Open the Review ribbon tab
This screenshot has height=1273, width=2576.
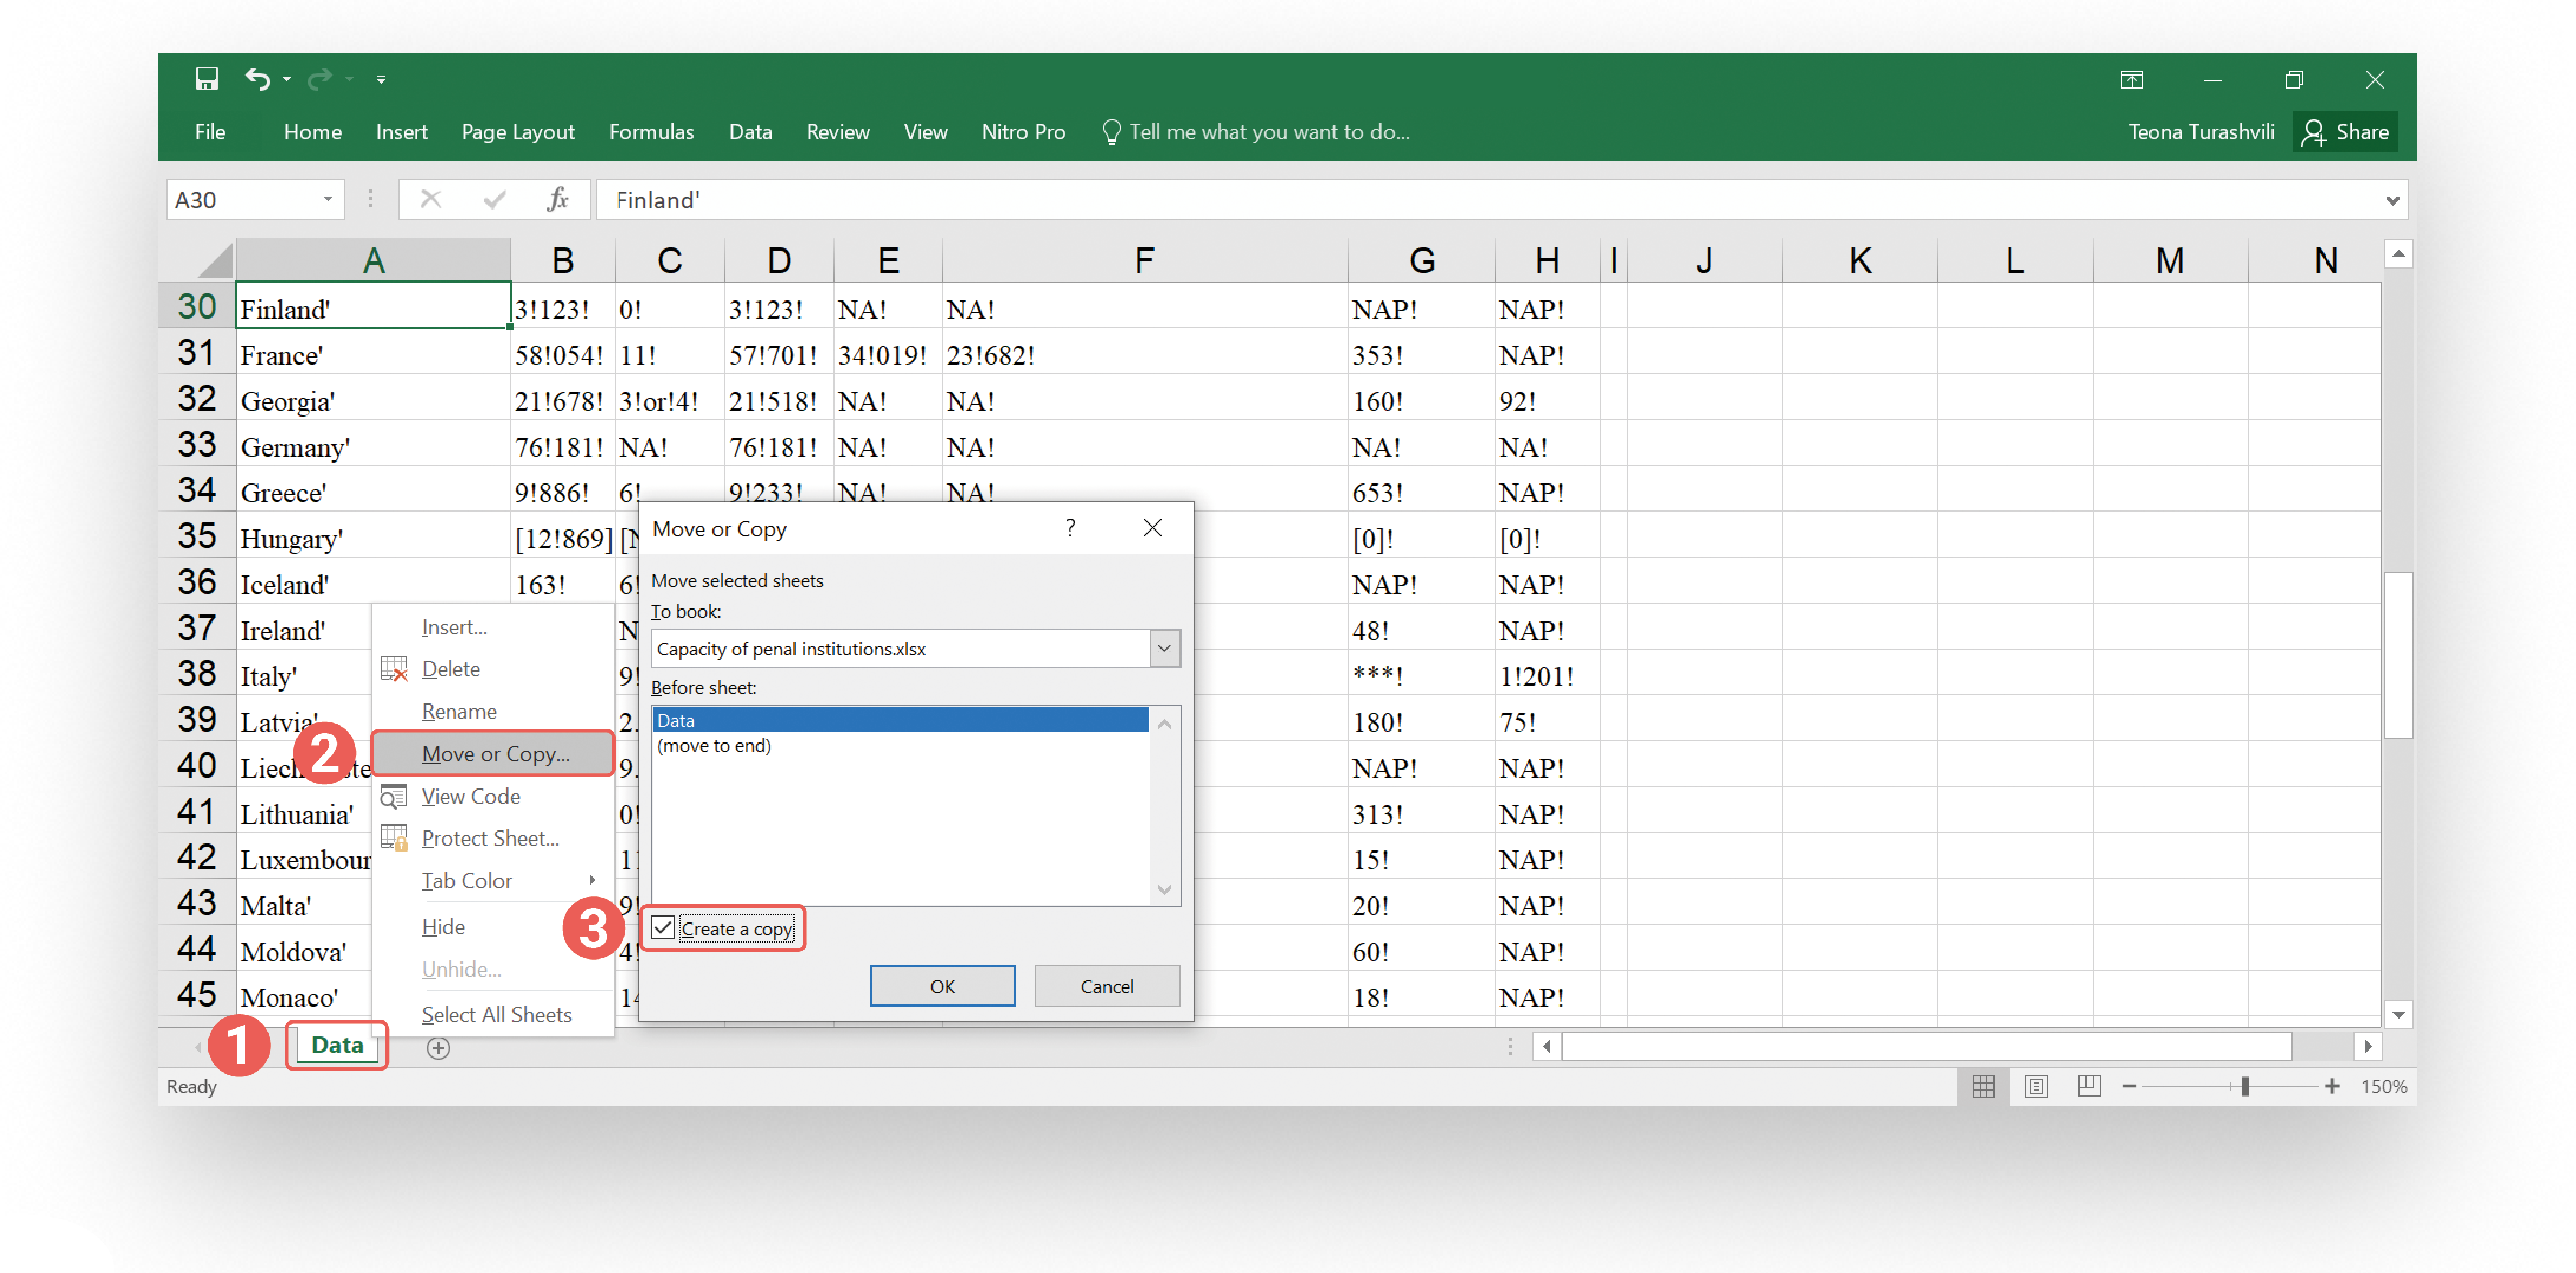[x=837, y=132]
